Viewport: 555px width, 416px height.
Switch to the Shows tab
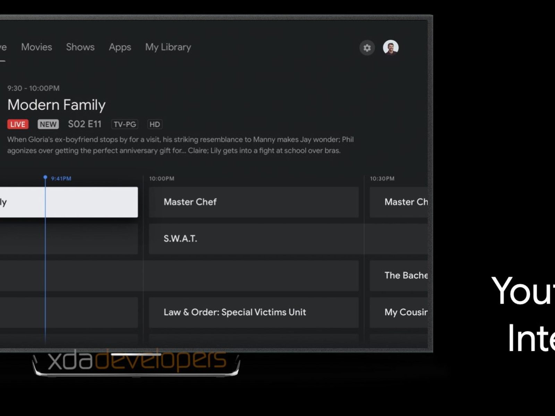pyautogui.click(x=80, y=47)
